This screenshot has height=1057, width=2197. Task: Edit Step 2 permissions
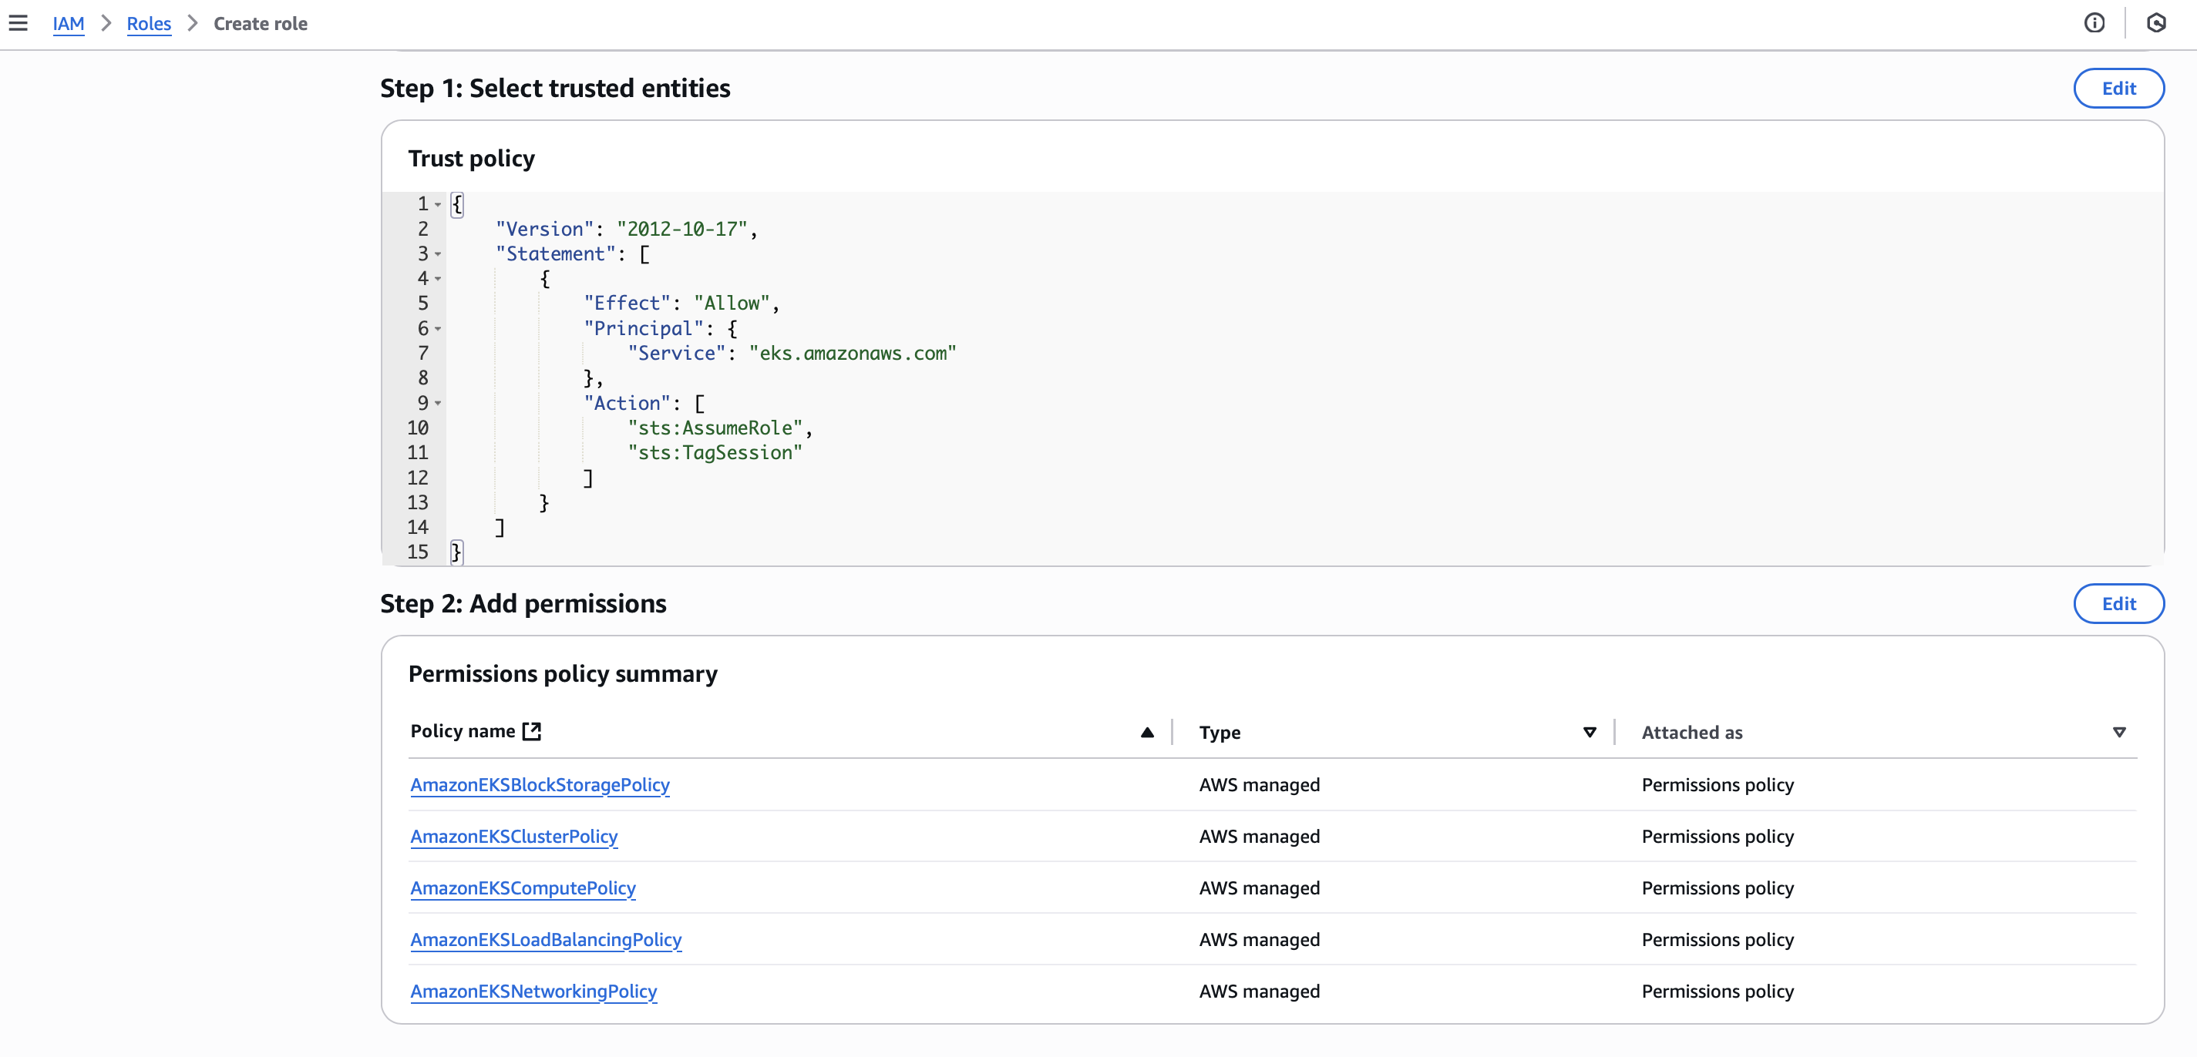tap(2118, 603)
